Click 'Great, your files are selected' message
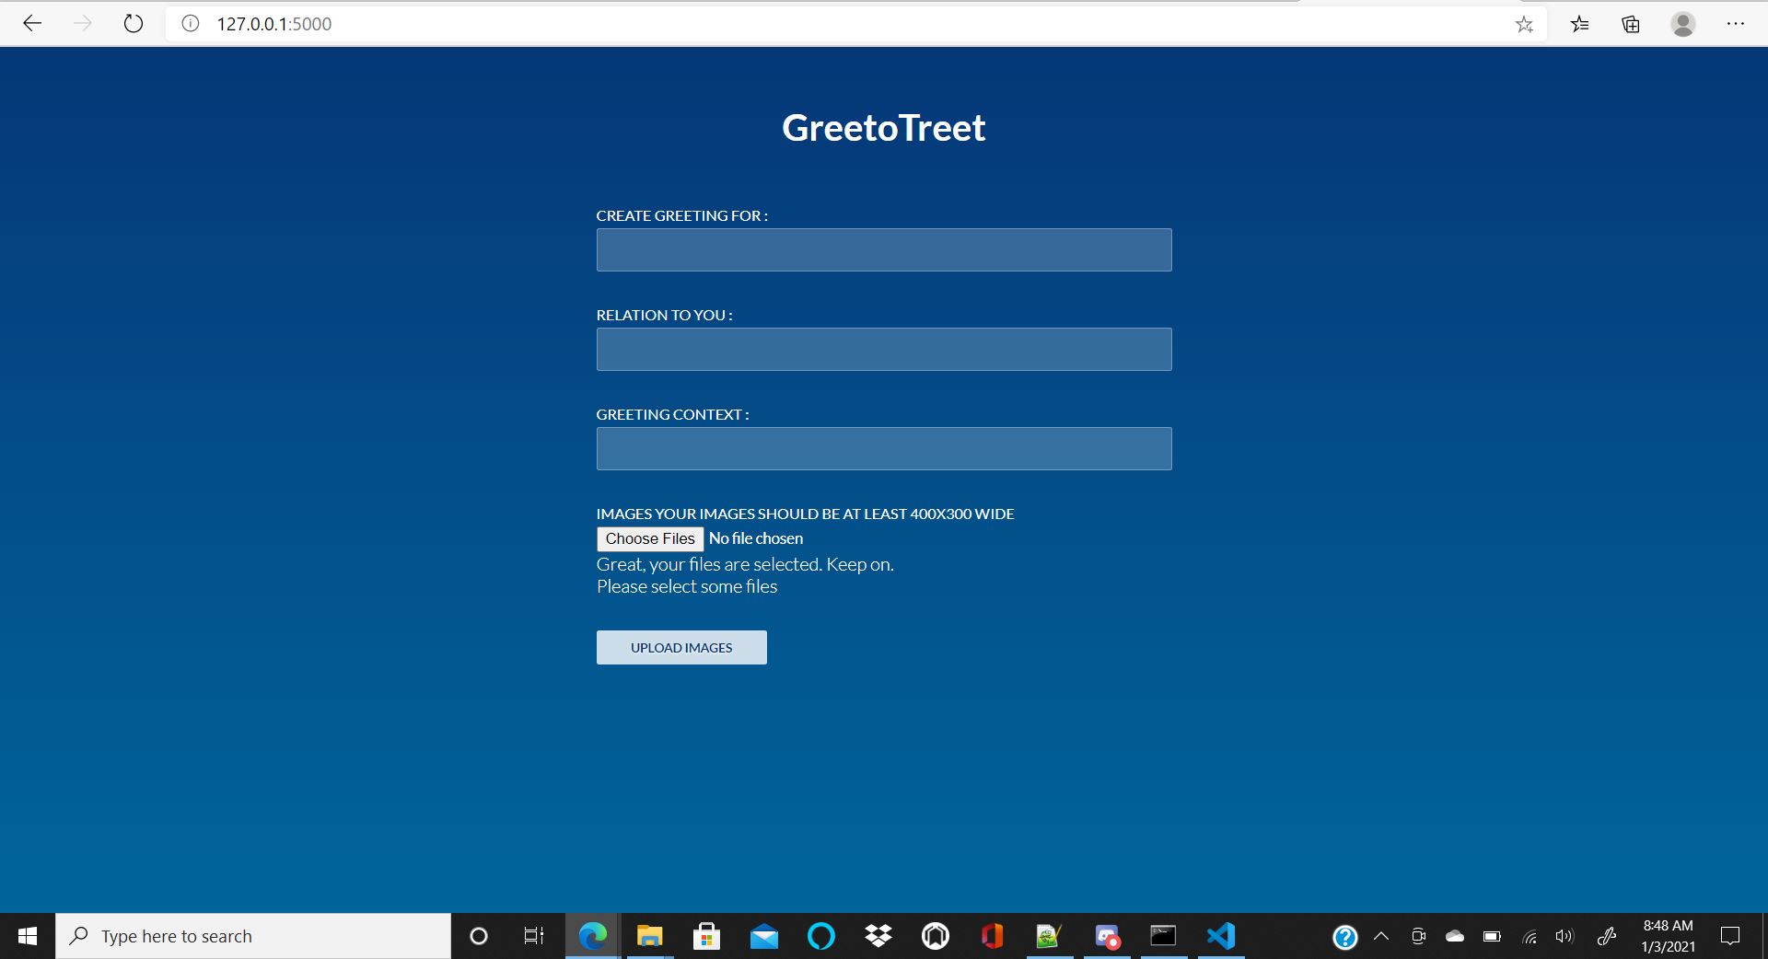This screenshot has height=959, width=1768. coord(745,565)
